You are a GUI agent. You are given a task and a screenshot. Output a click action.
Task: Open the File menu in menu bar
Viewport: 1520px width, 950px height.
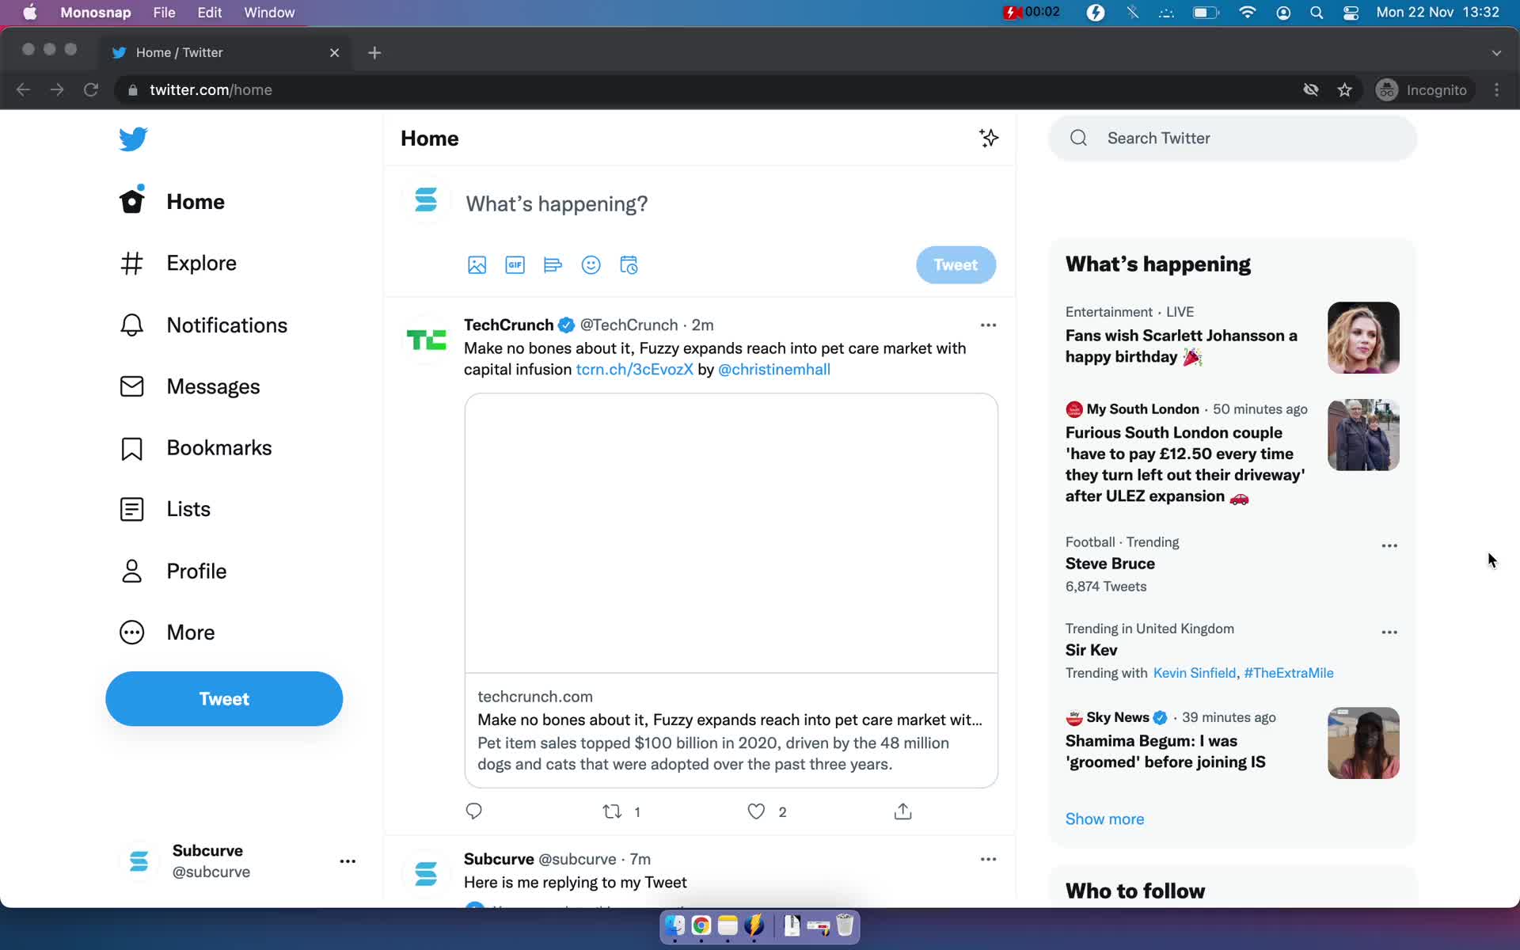pyautogui.click(x=164, y=13)
